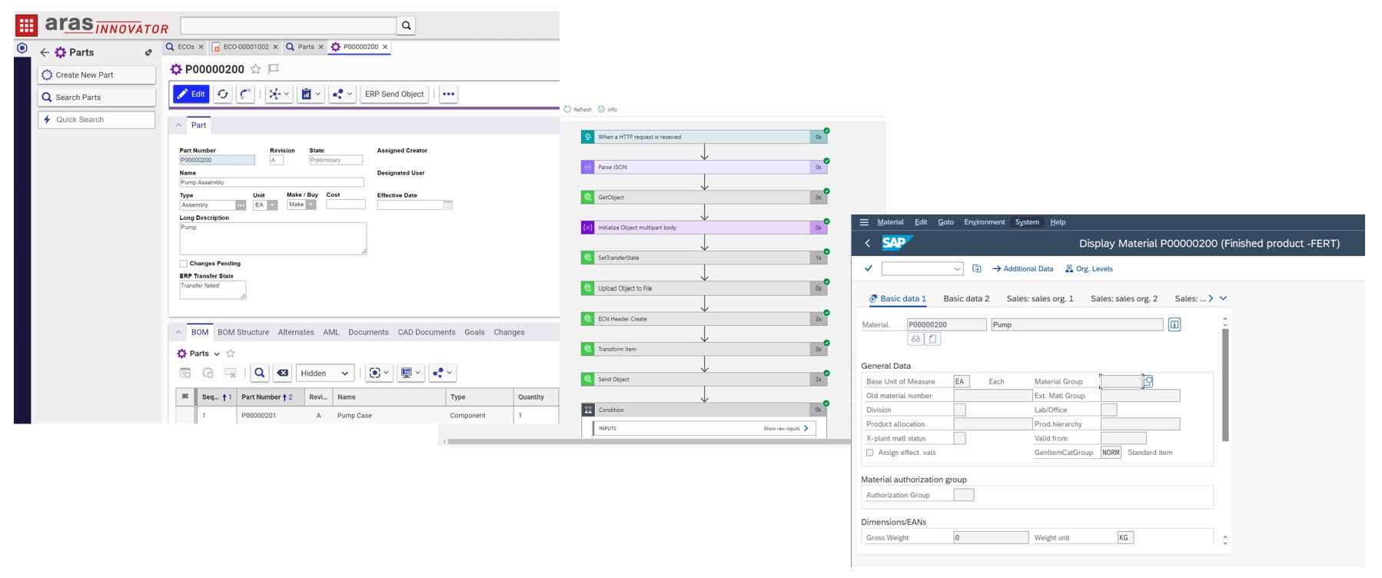Click the SAP information icon next to Pump
Viewport: 1382px width, 578px height.
point(1174,324)
